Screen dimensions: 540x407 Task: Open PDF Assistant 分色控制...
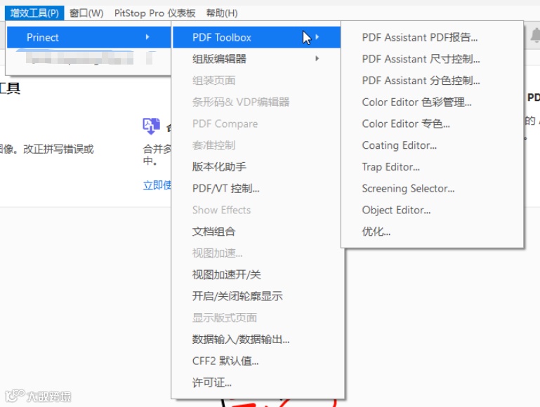point(432,81)
